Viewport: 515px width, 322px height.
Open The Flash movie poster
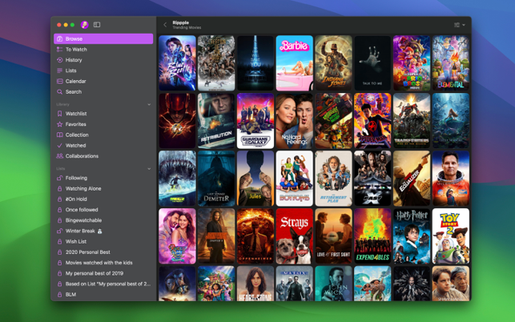pyautogui.click(x=177, y=121)
